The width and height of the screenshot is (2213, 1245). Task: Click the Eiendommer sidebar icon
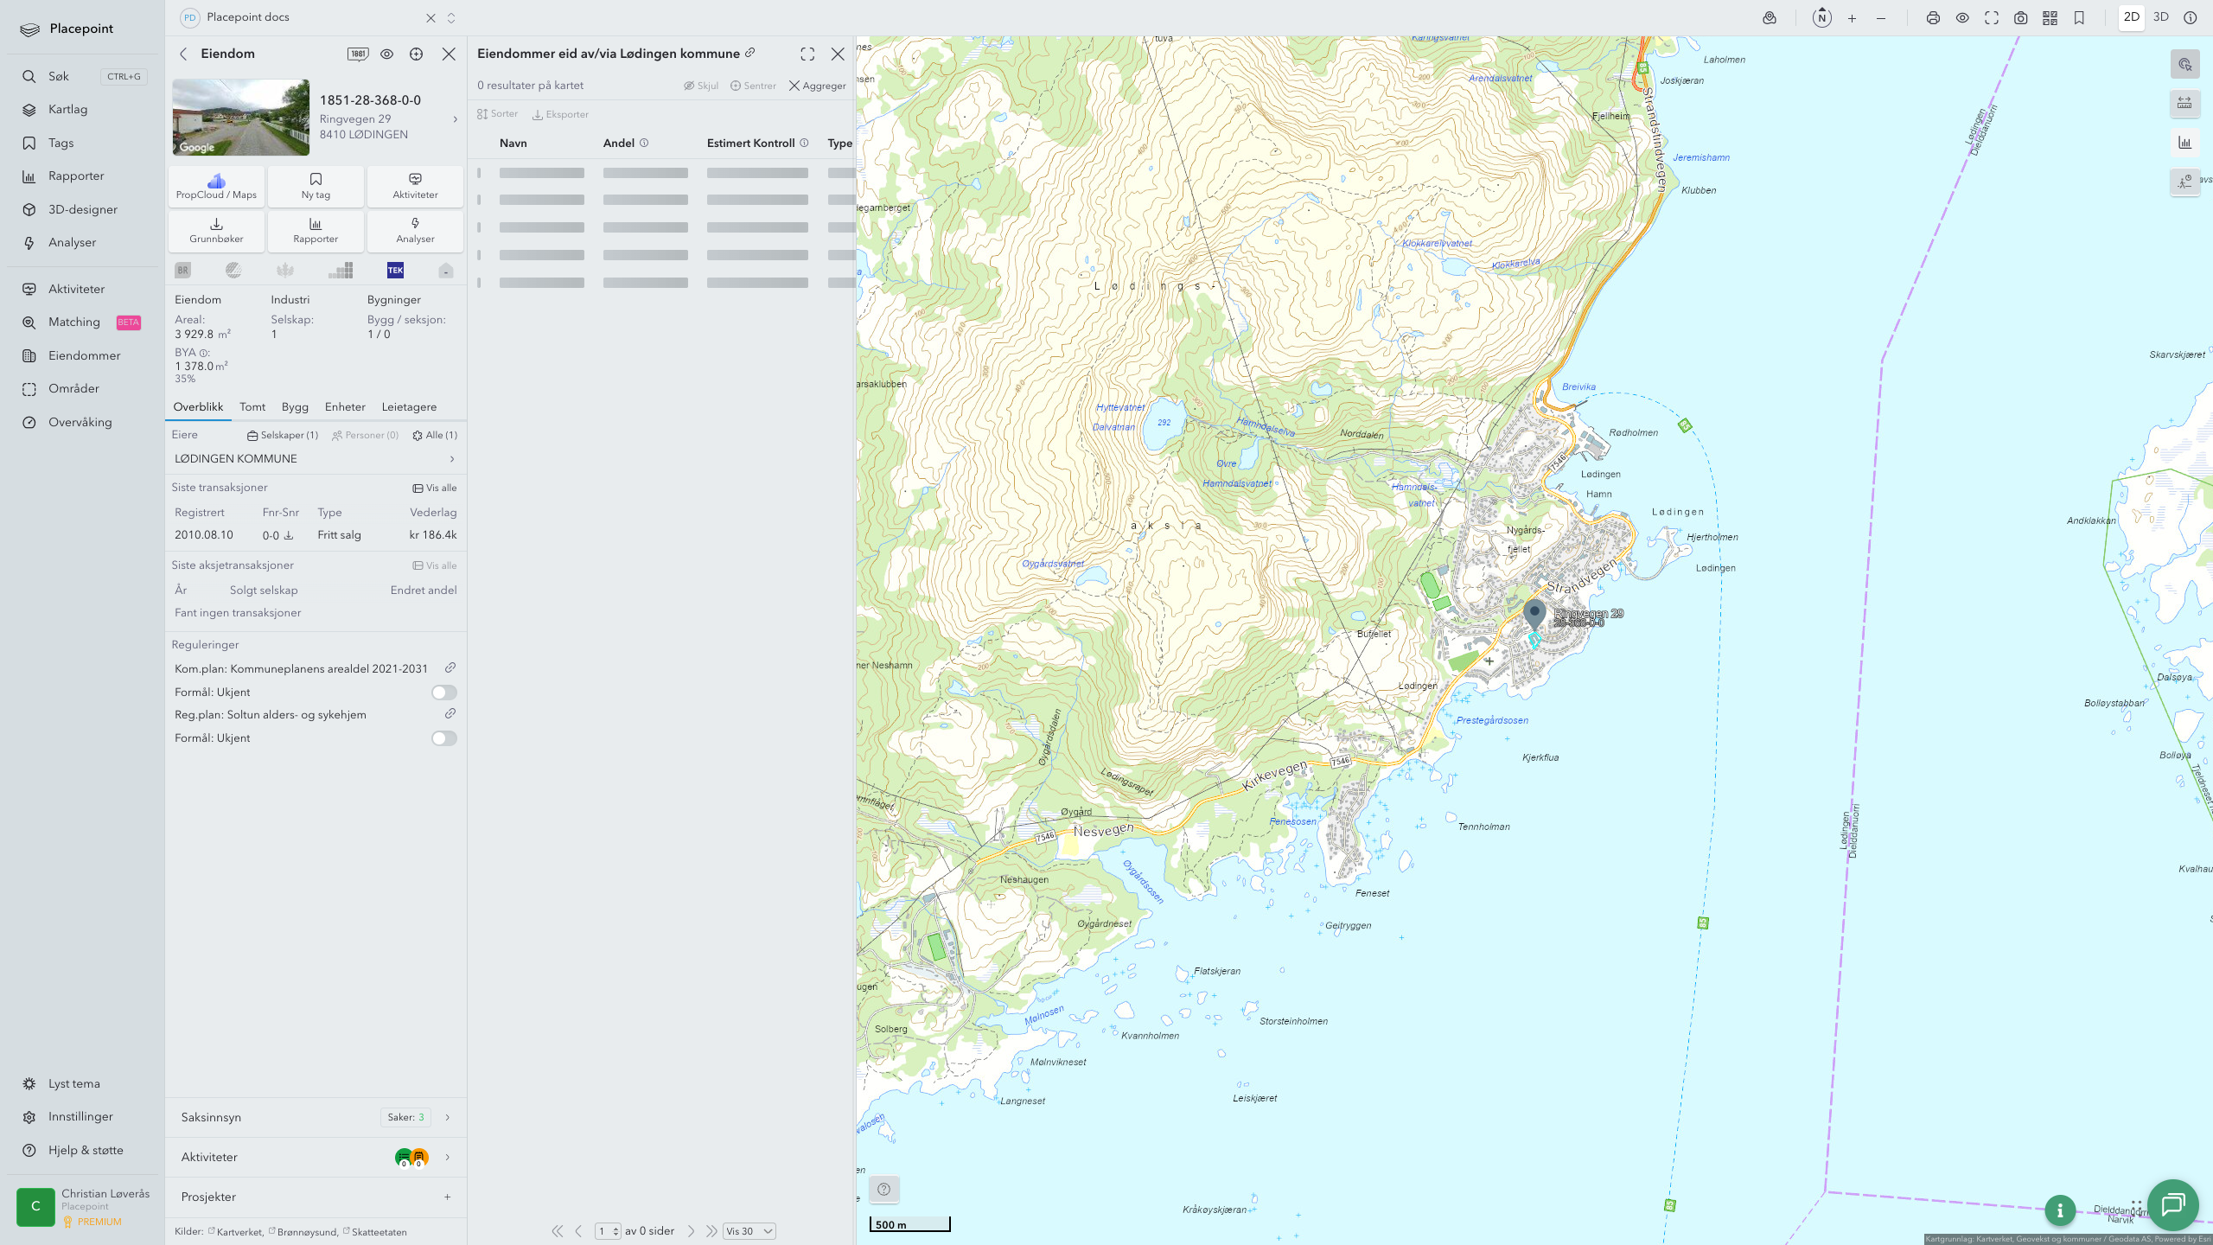pyautogui.click(x=29, y=355)
